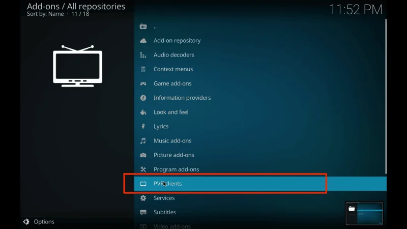Viewport: 407px width, 229px height.
Task: Open the Subtitles category
Action: point(260,212)
